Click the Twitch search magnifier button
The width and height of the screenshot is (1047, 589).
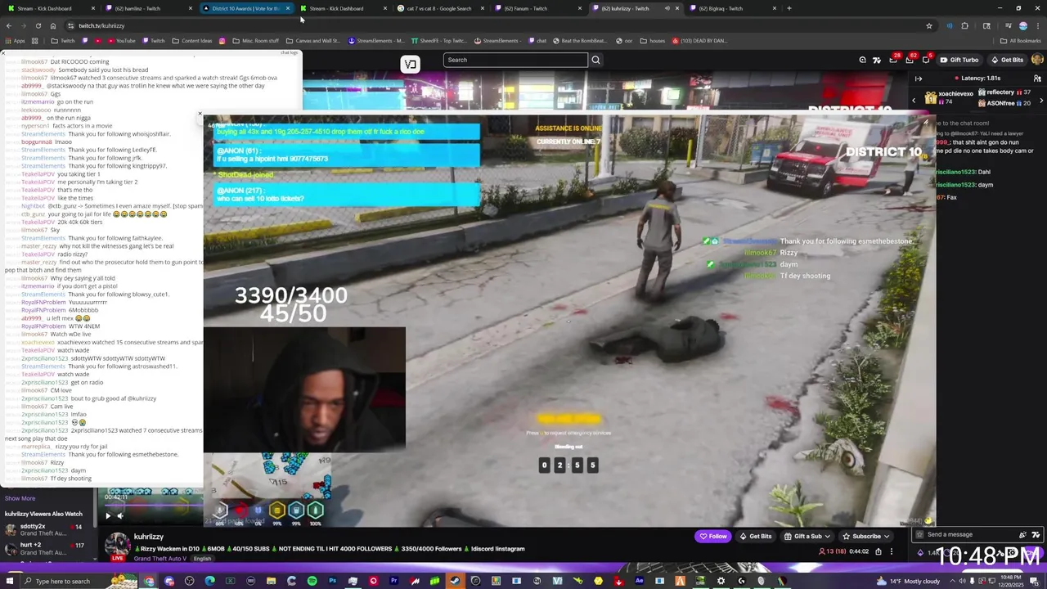[x=595, y=60]
